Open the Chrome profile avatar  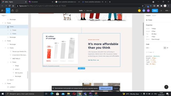click(x=165, y=6)
